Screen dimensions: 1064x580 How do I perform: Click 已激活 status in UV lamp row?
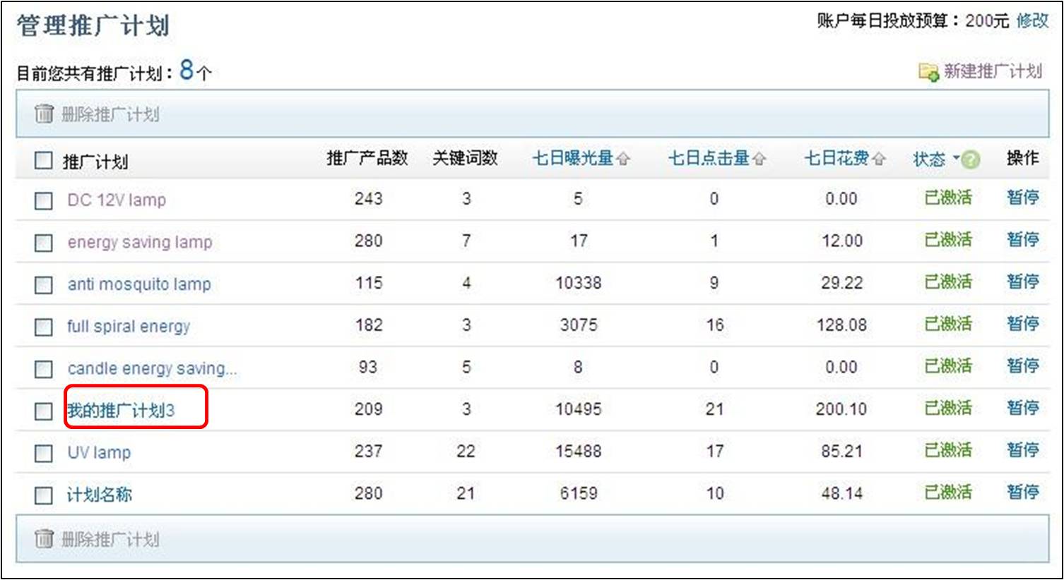tap(948, 450)
